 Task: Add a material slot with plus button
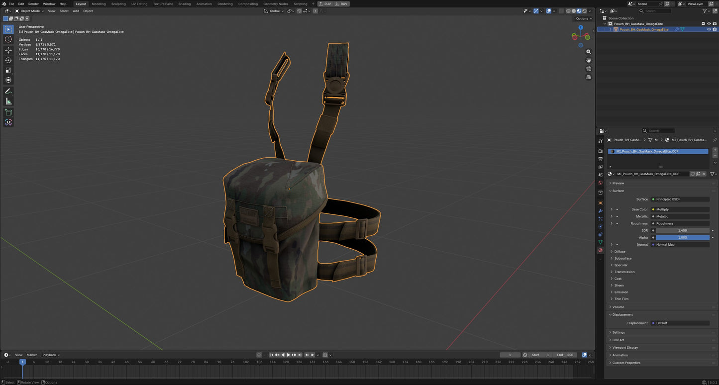[x=715, y=150]
